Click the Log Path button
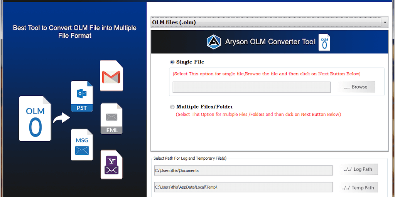Image resolution: width=395 pixels, height=197 pixels. (359, 169)
